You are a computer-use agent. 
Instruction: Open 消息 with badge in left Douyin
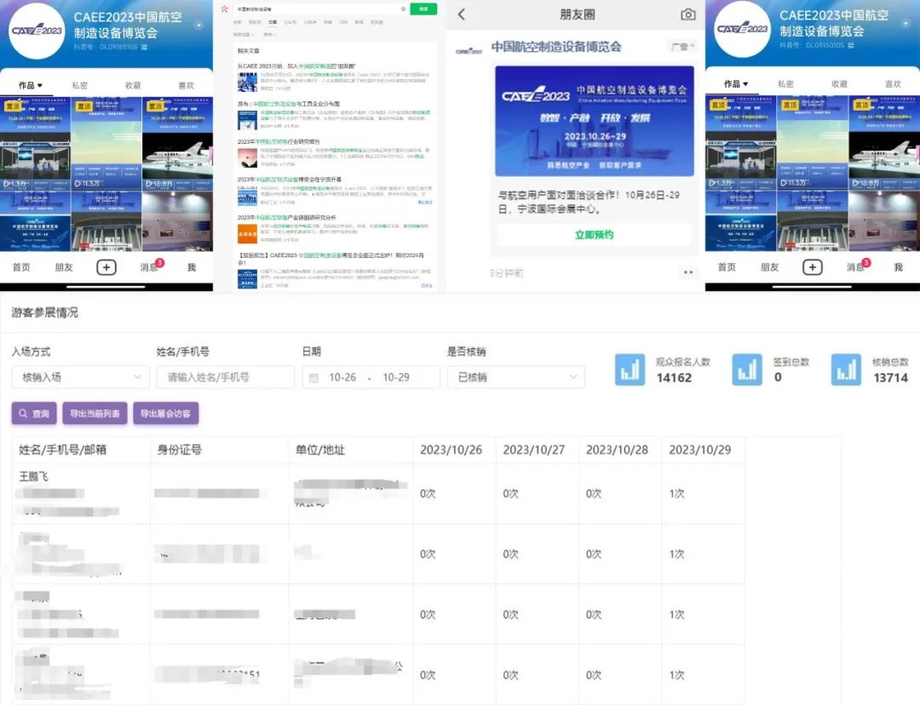(150, 267)
